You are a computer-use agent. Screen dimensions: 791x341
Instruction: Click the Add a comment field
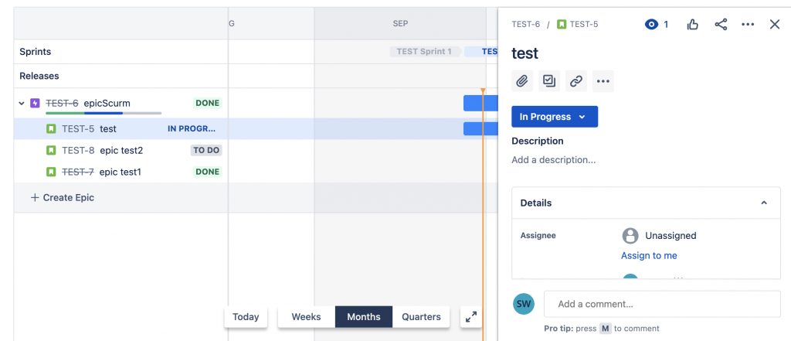click(x=662, y=304)
